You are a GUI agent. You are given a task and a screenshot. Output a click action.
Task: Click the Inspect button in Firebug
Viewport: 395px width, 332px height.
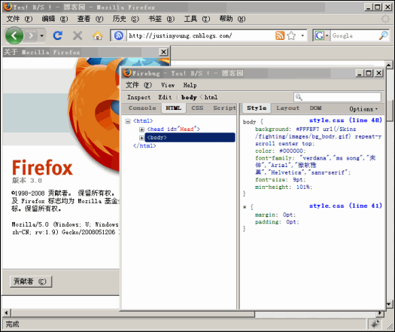click(x=138, y=97)
